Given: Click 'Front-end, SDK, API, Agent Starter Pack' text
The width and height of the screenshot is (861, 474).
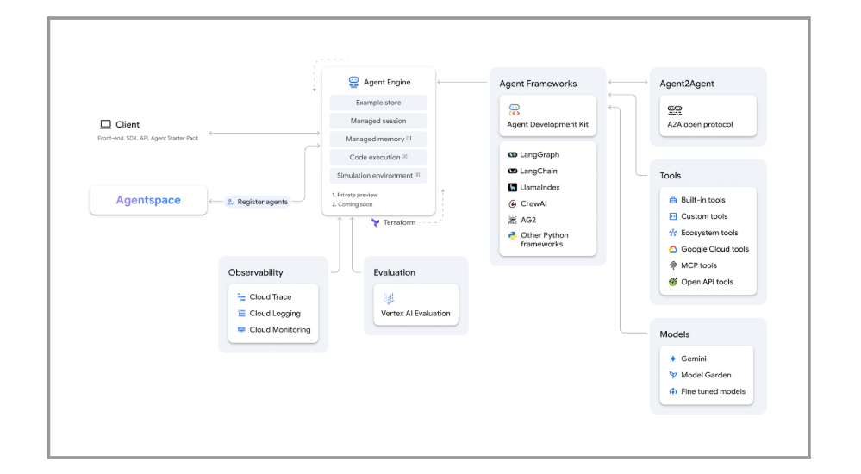Looking at the screenshot, I should click(x=148, y=139).
